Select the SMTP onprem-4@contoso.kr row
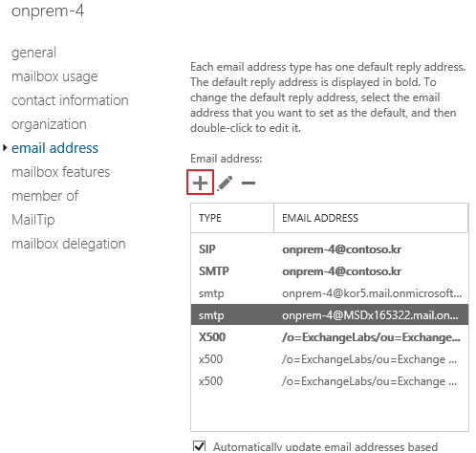 [x=330, y=271]
